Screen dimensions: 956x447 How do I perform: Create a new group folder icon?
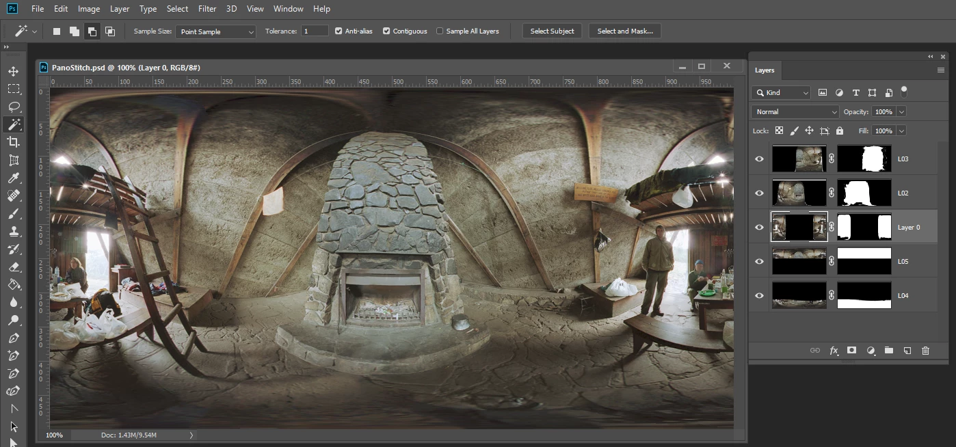point(888,350)
